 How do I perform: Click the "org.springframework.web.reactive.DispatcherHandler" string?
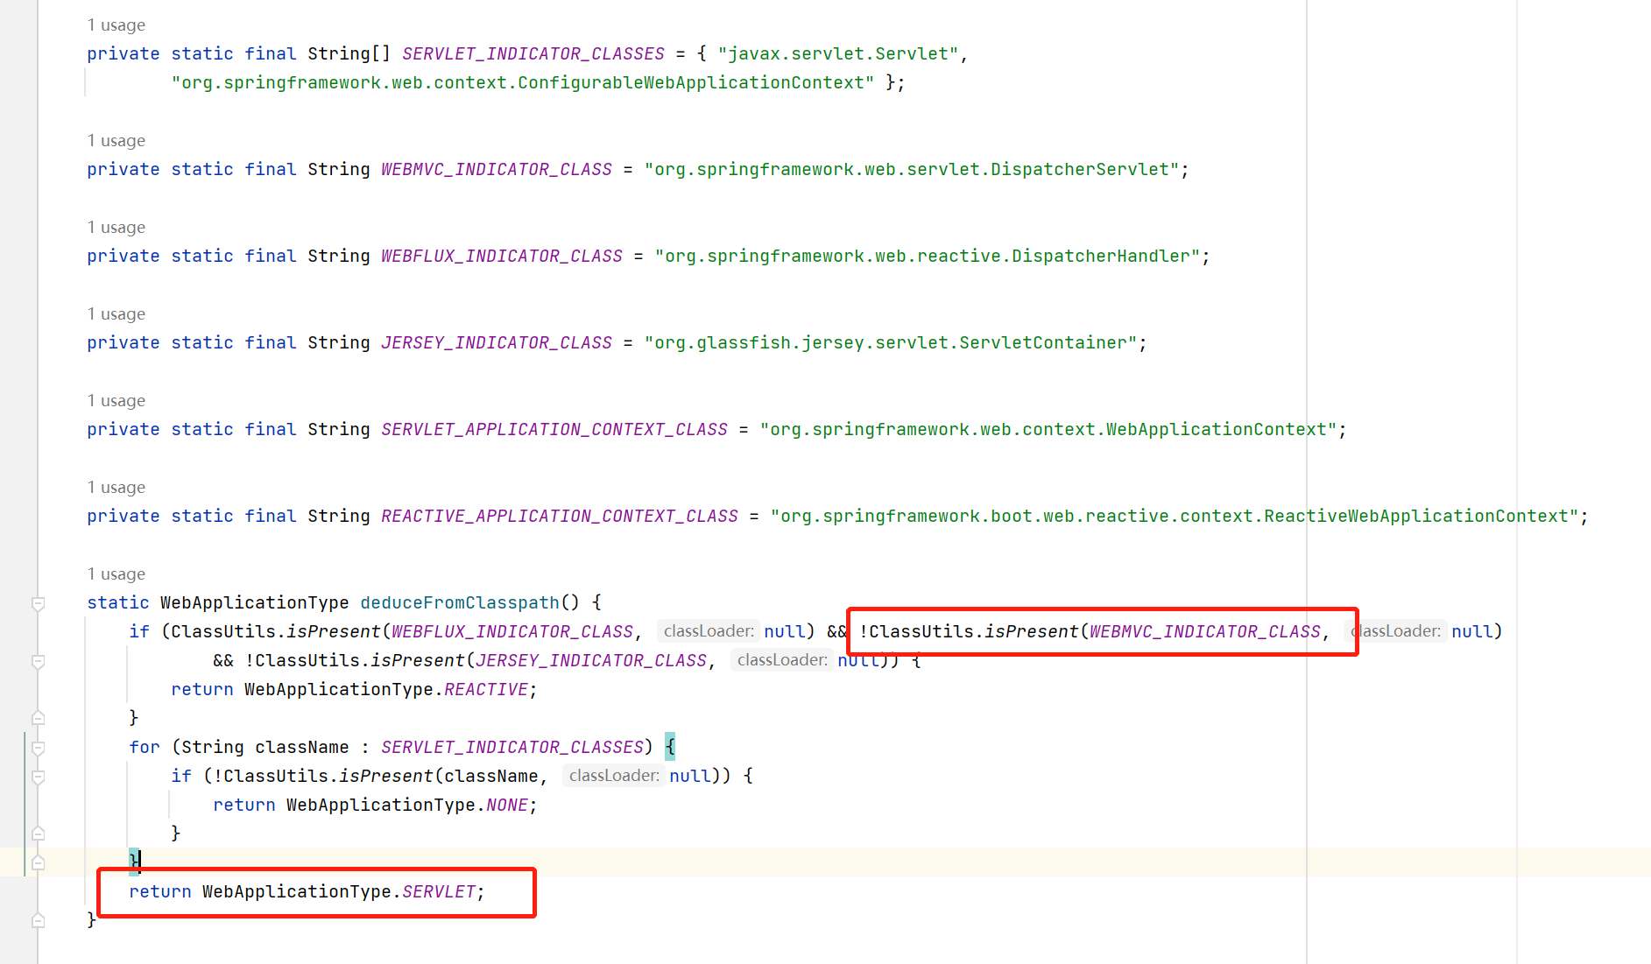coord(928,256)
